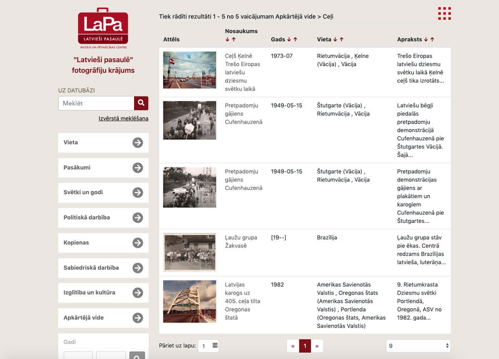The image size is (499, 359).
Task: Expand the Svētki un godi arrow
Action: (x=138, y=193)
